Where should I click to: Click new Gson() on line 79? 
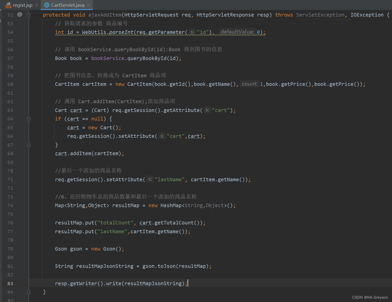point(106,249)
